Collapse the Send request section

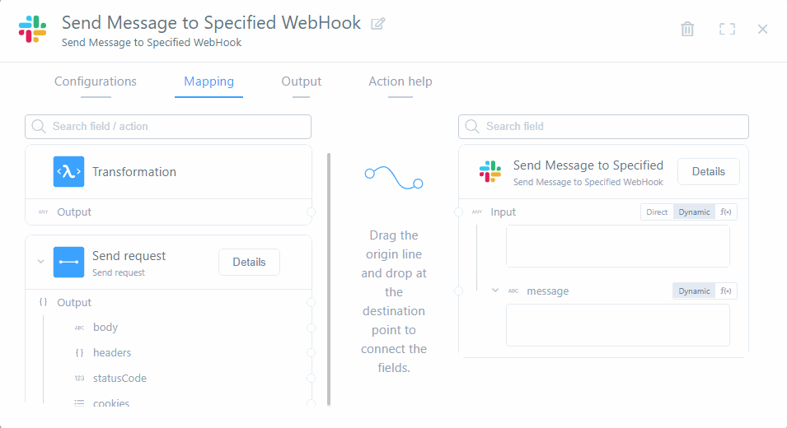coord(40,262)
